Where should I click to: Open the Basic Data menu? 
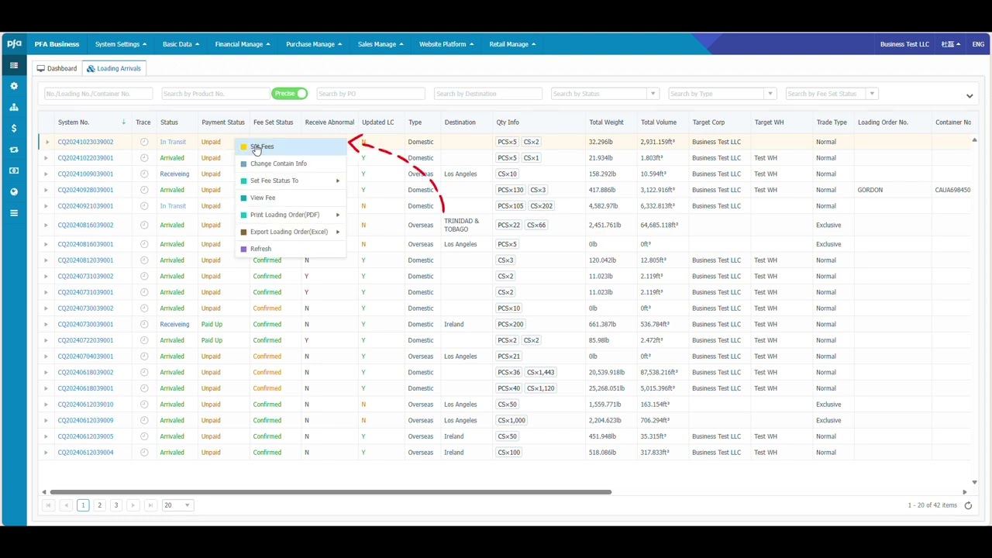181,44
